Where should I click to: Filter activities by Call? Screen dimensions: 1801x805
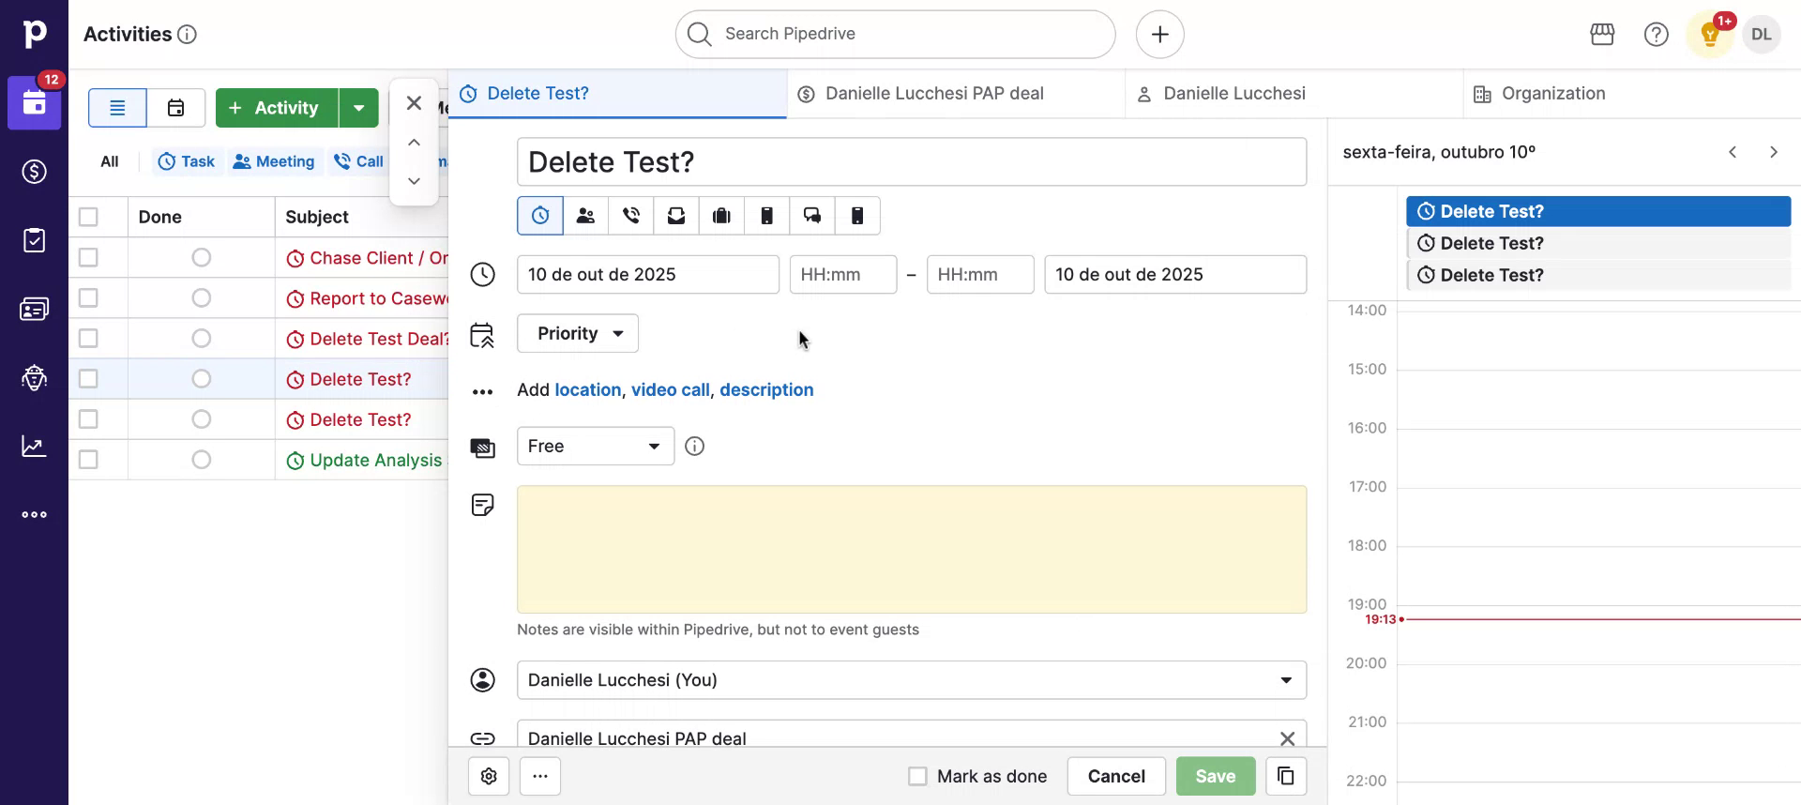358,161
